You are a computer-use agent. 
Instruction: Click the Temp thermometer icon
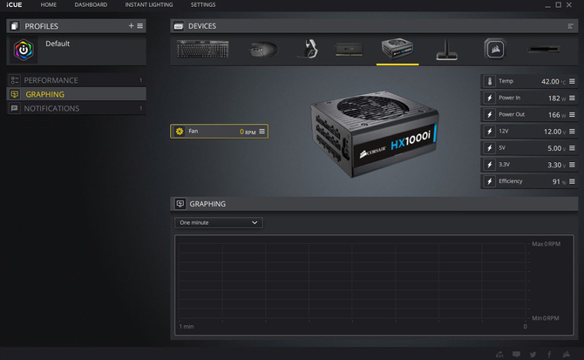[x=489, y=81]
